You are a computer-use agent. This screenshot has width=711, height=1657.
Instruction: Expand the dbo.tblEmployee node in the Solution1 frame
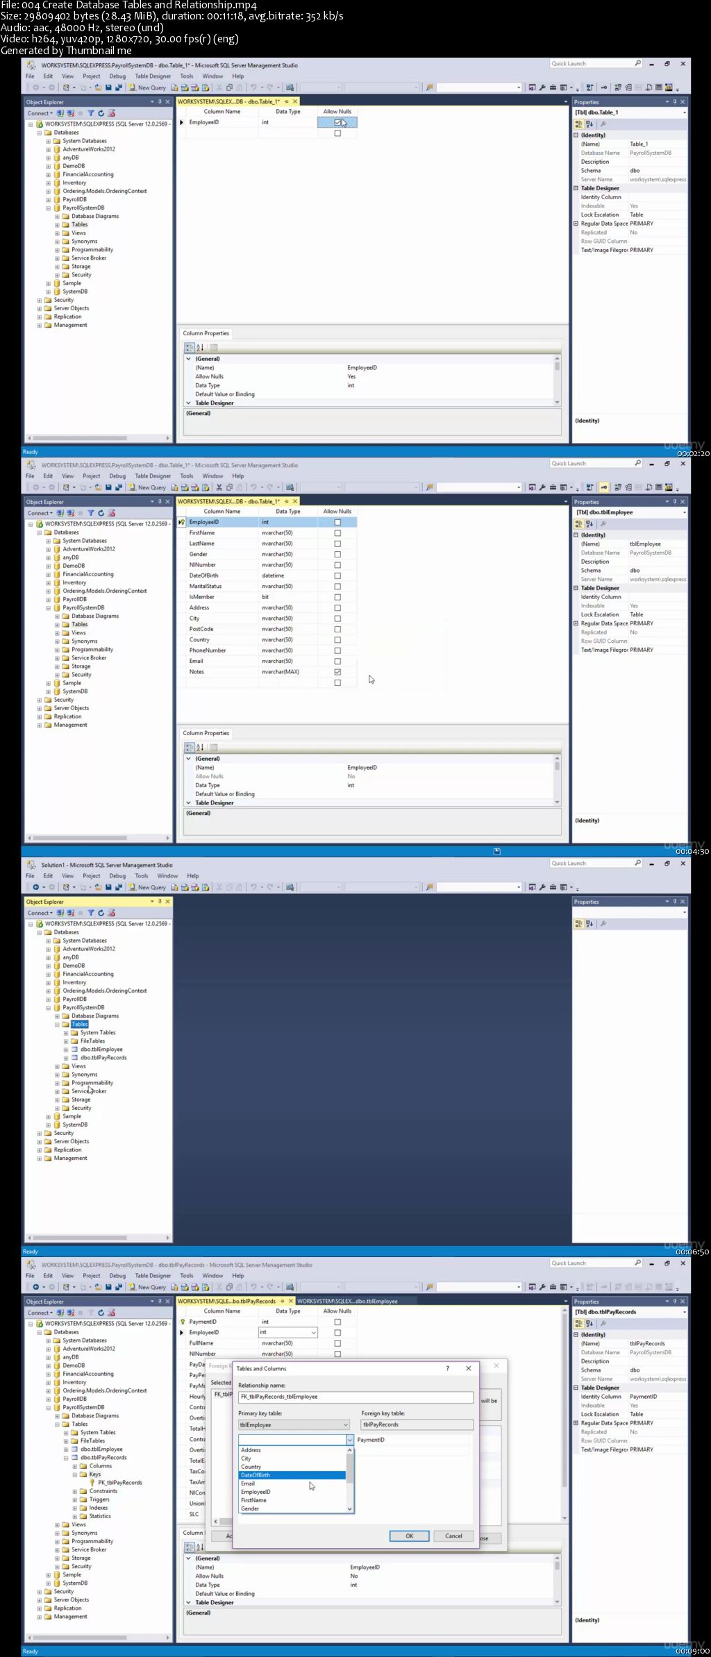pos(66,1049)
